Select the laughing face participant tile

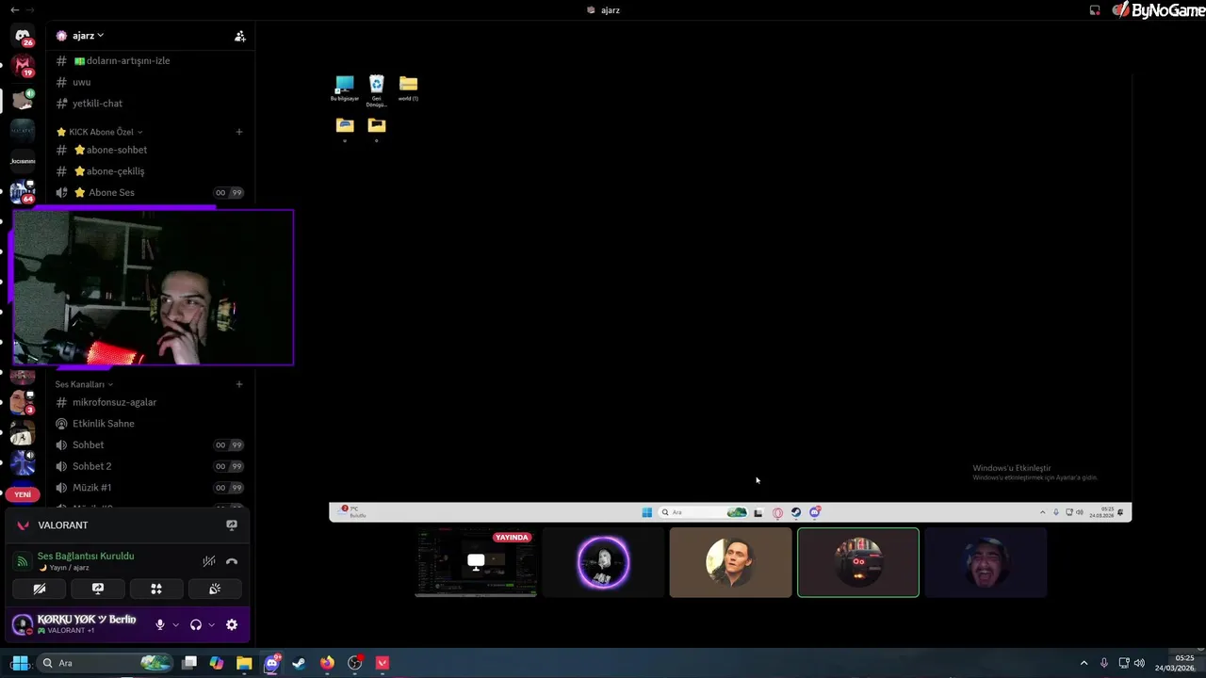point(986,562)
